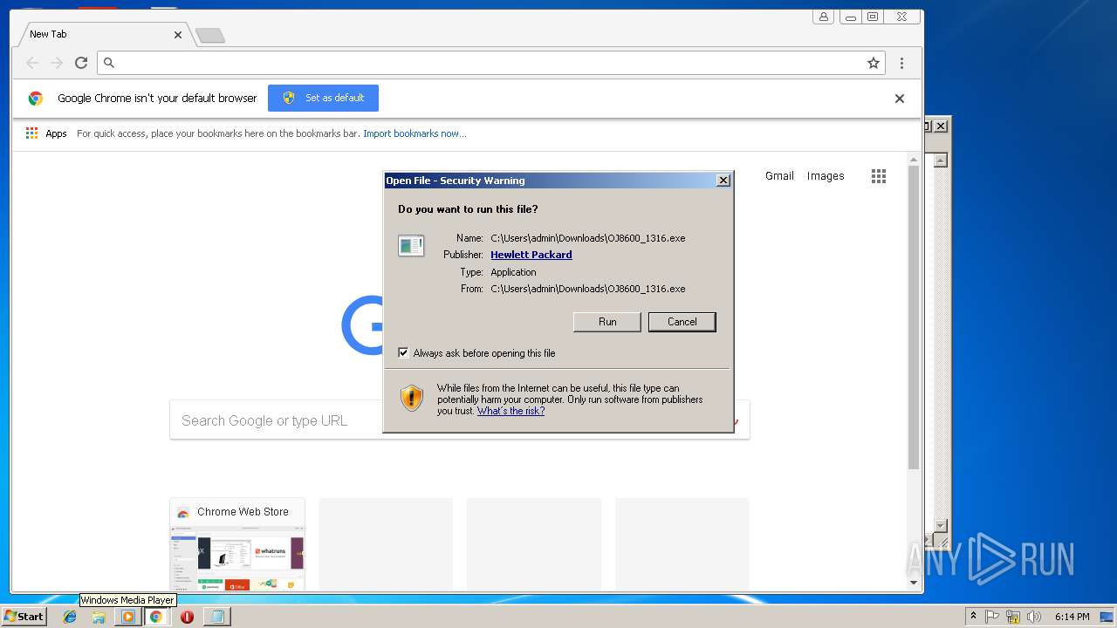Bookmark this page with the star icon

(x=873, y=63)
